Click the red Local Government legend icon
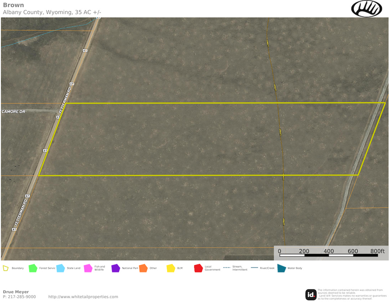 click(x=198, y=268)
